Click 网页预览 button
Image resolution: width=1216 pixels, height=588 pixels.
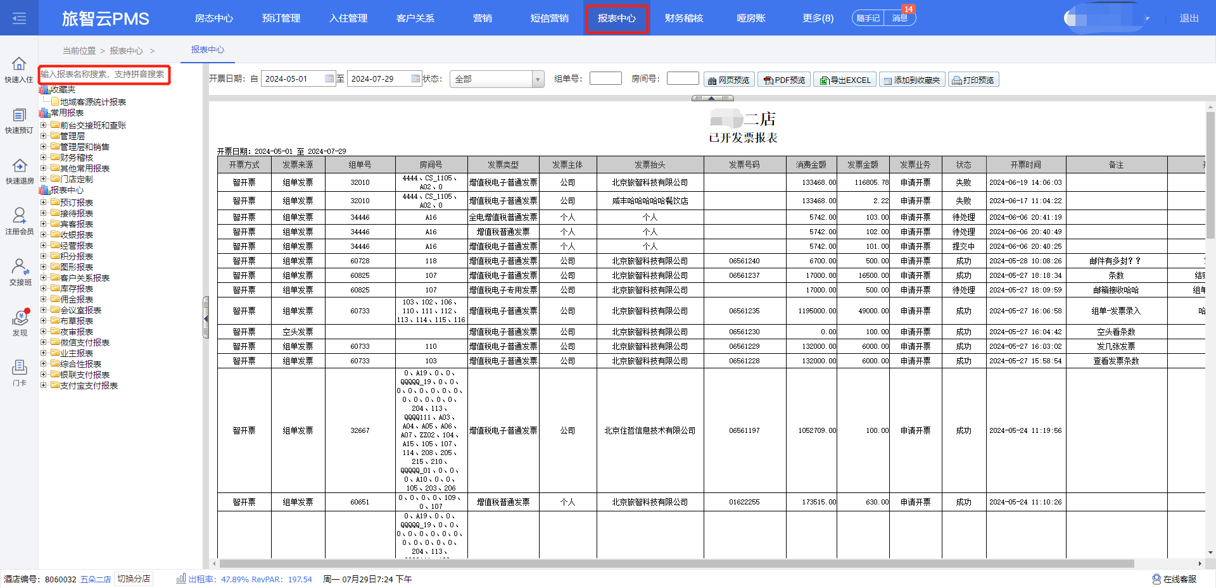[729, 80]
